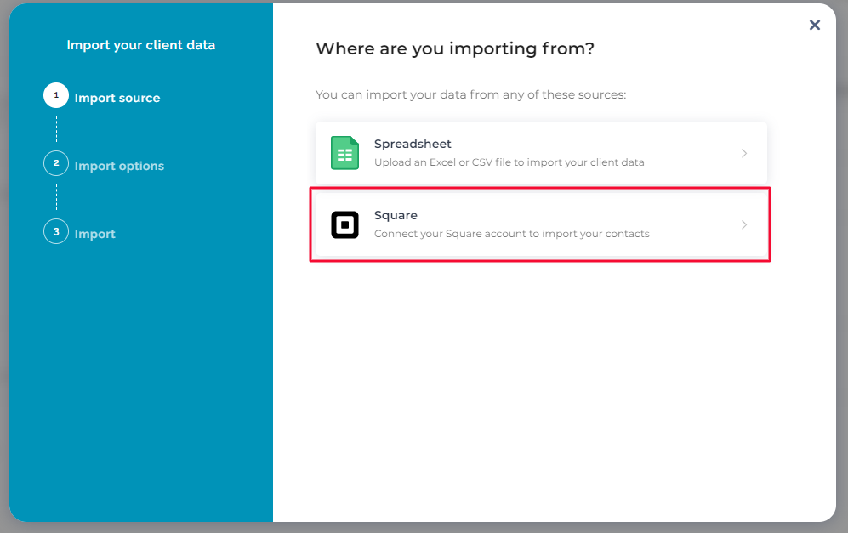Close the import dialog with the X
This screenshot has width=848, height=533.
815,25
